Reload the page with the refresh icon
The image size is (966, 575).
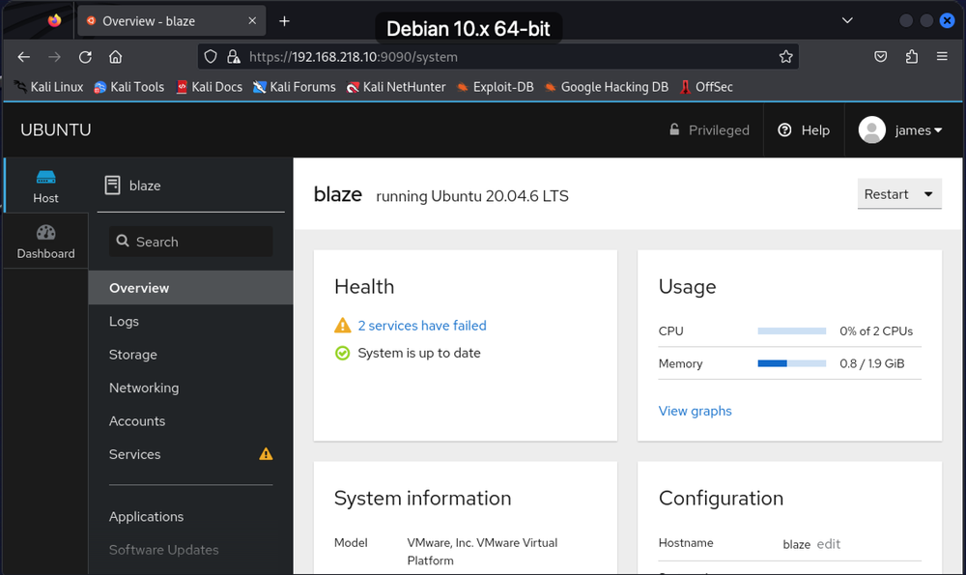coord(85,57)
